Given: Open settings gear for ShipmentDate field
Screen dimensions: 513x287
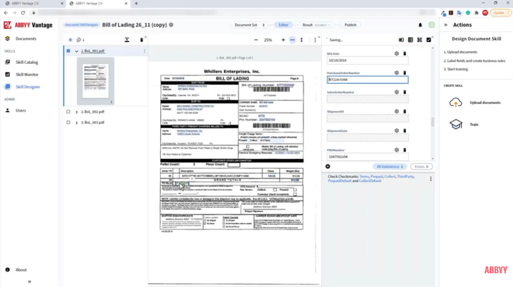Looking at the screenshot, I should click(397, 131).
